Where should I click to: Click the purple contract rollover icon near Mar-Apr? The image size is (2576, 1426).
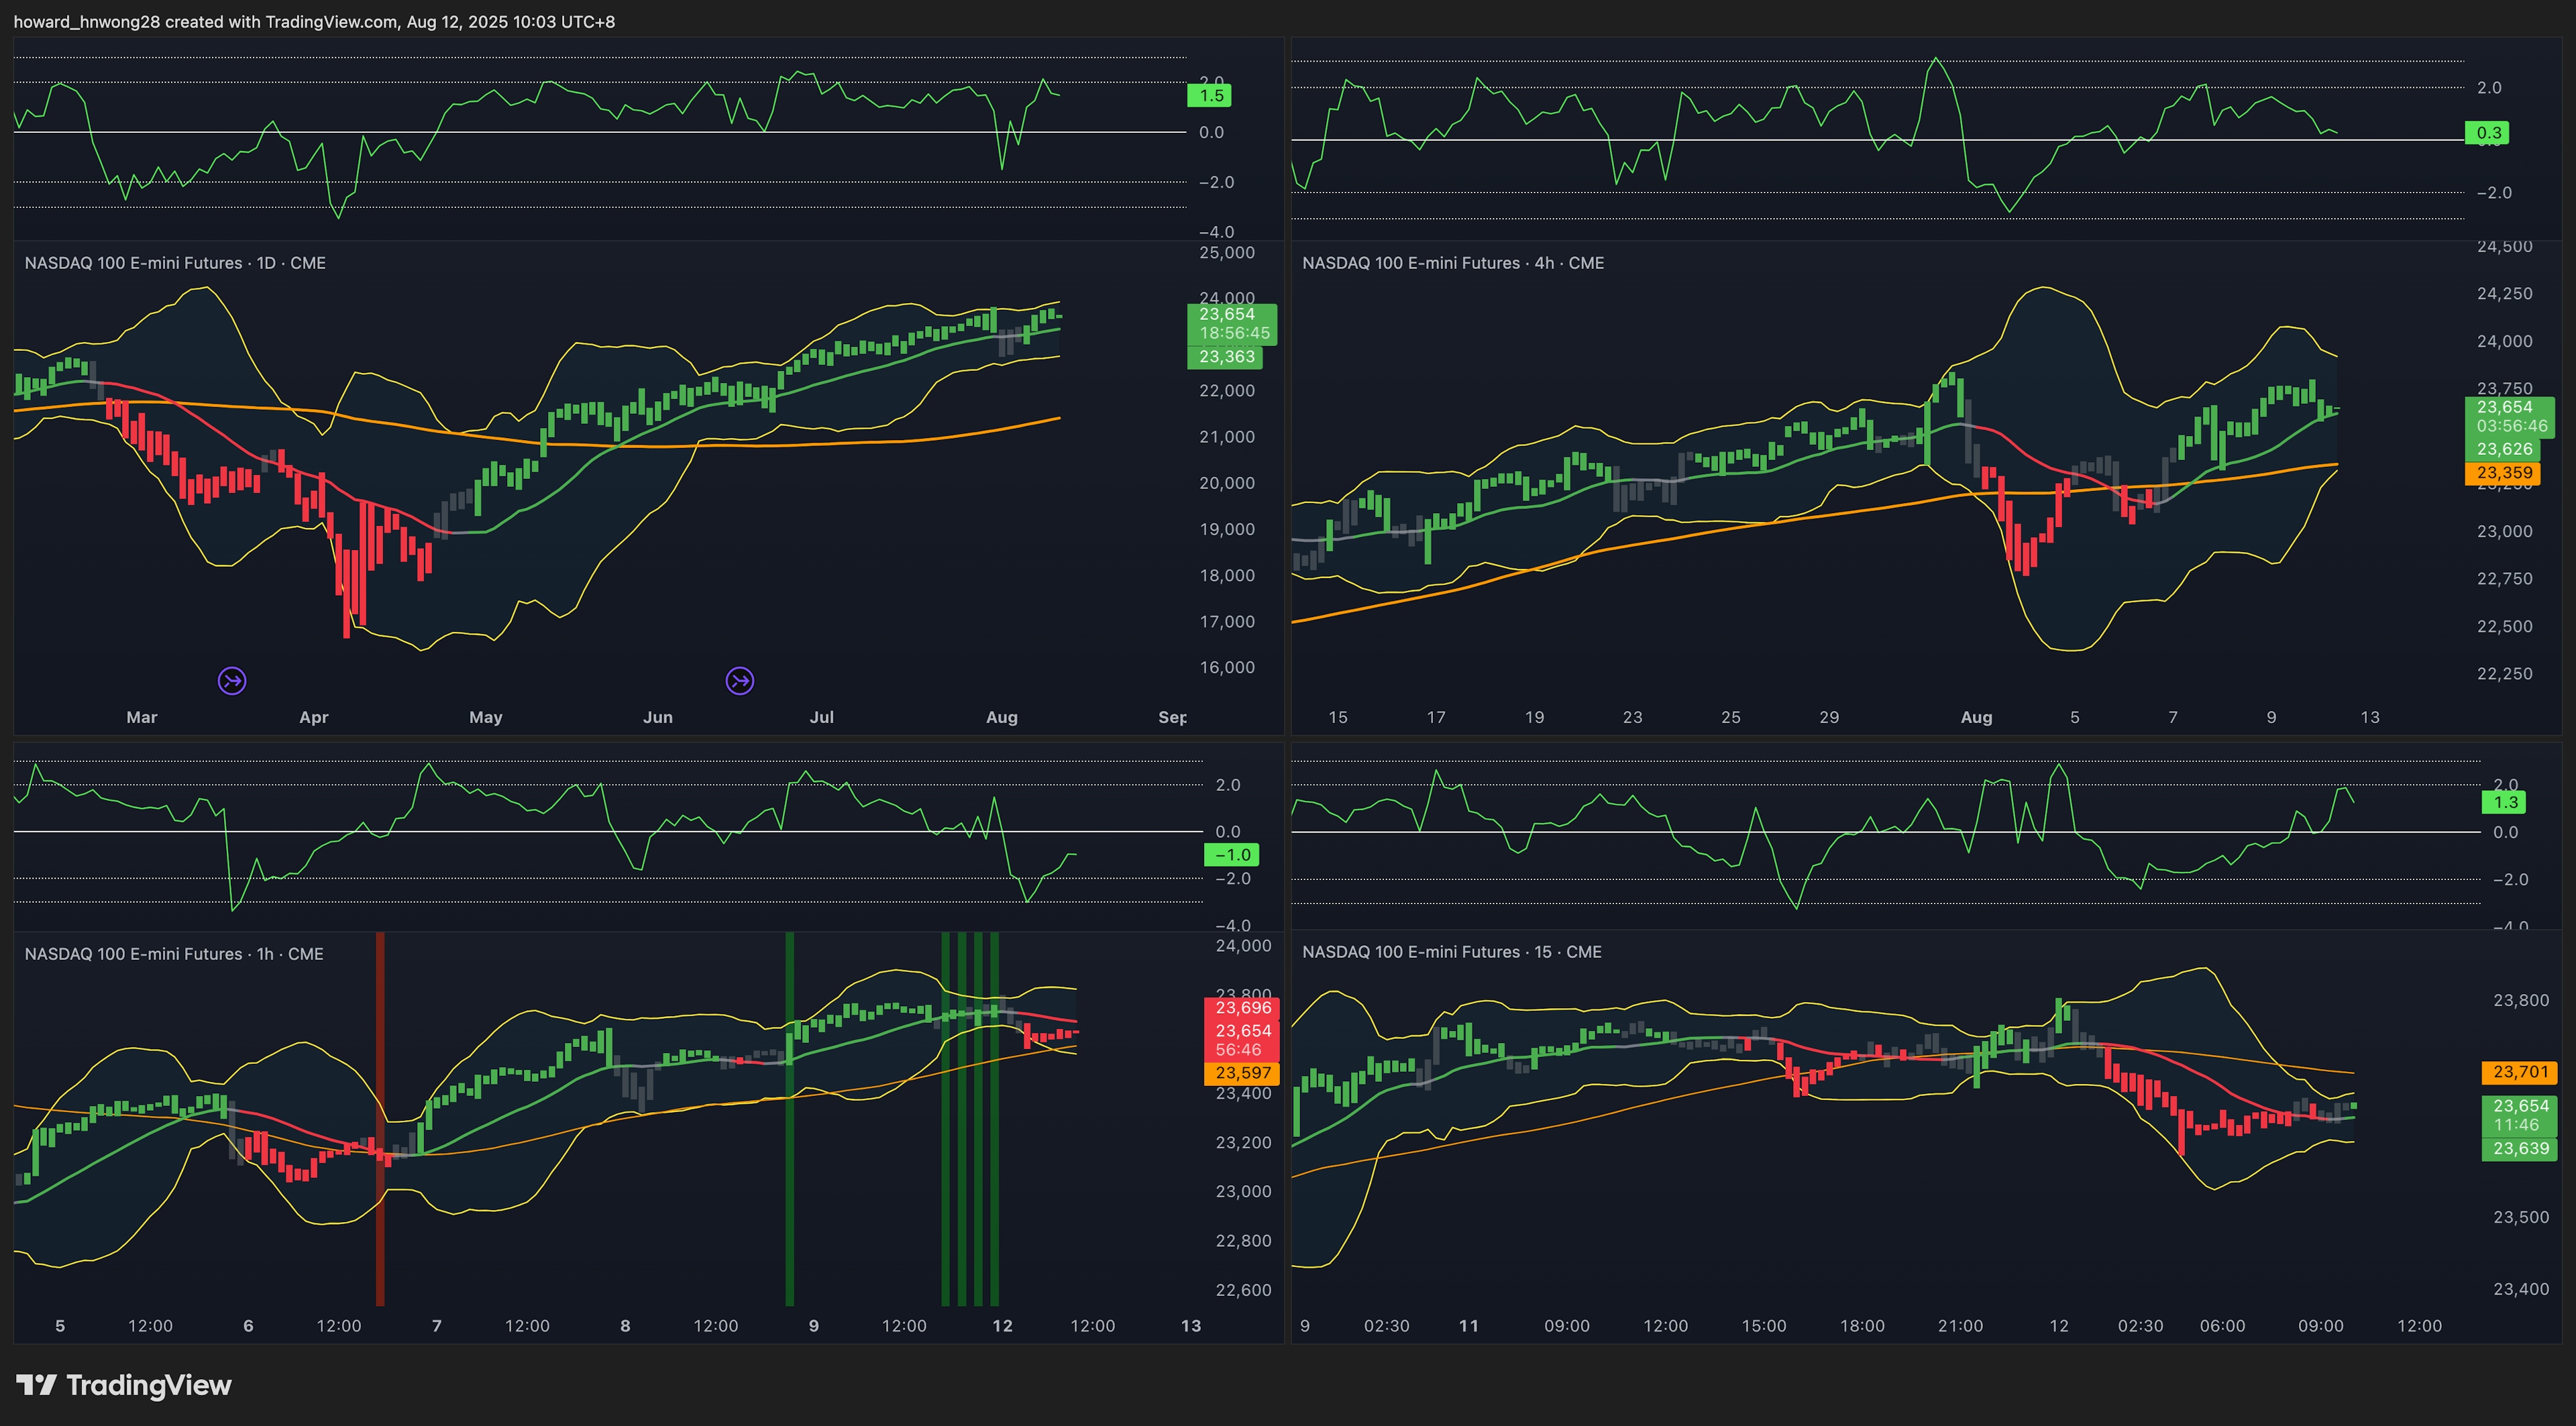point(232,681)
